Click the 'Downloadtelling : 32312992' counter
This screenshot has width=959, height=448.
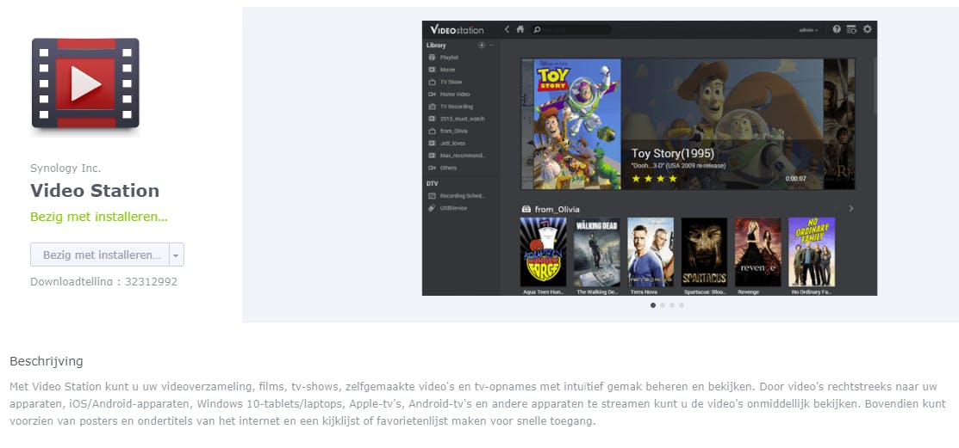coord(104,281)
